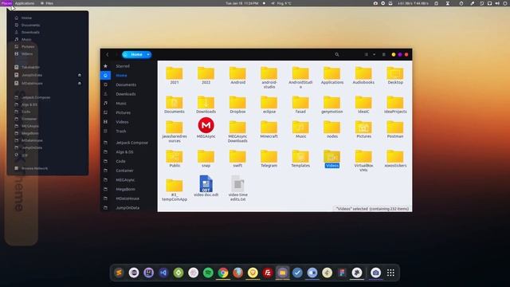Select the Templates folder label
510x287 pixels.
pyautogui.click(x=300, y=166)
